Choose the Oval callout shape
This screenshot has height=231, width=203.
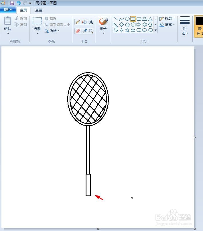click(x=145, y=30)
